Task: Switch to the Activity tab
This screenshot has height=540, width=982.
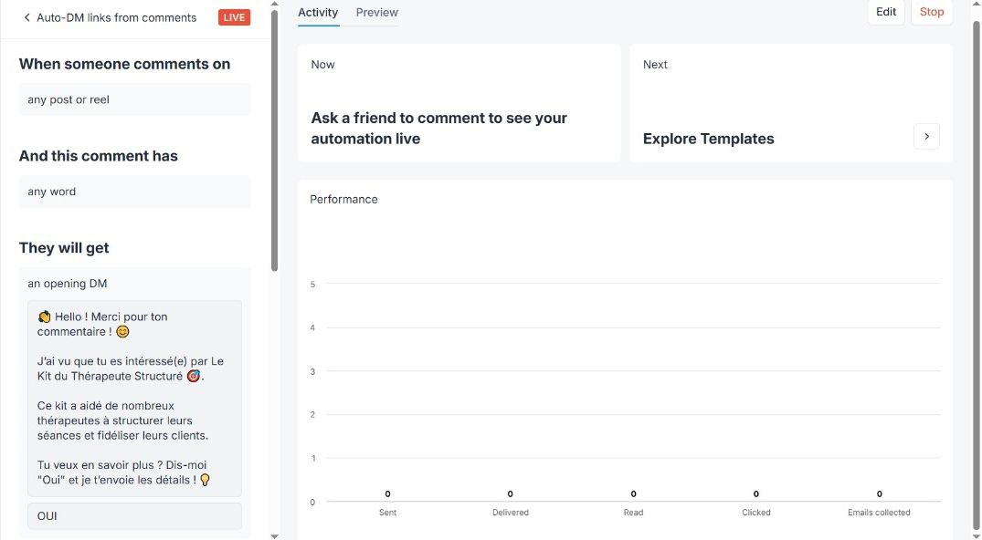Action: 318,13
